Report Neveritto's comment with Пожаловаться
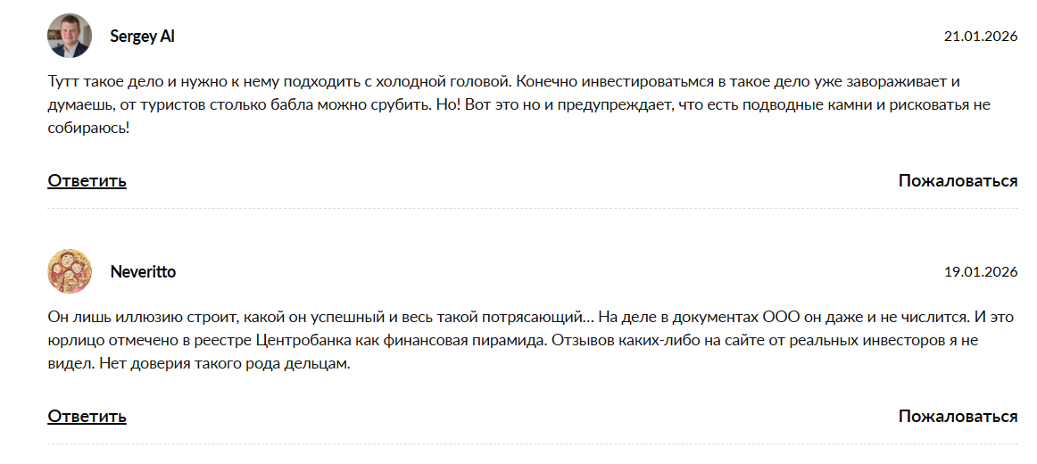The height and width of the screenshot is (464, 1037). 958,417
